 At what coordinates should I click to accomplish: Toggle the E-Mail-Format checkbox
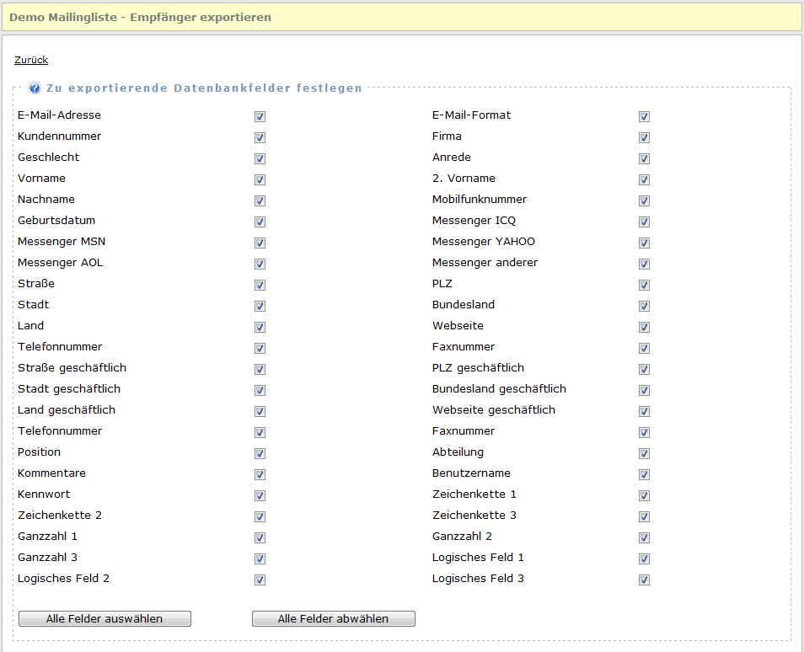coord(644,116)
